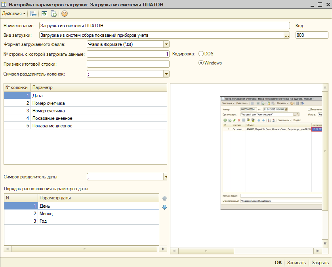Image resolution: width=332 pixels, height=267 pixels.
Task: Click the starting row number field
Action: coord(128,54)
